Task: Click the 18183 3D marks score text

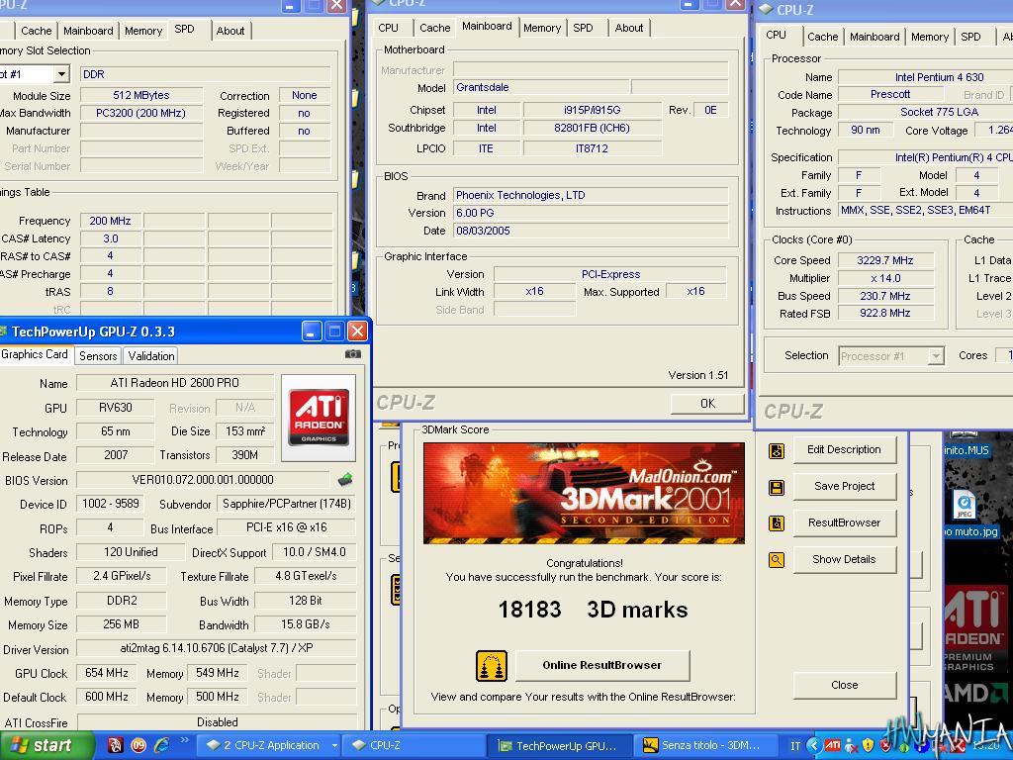Action: click(593, 610)
